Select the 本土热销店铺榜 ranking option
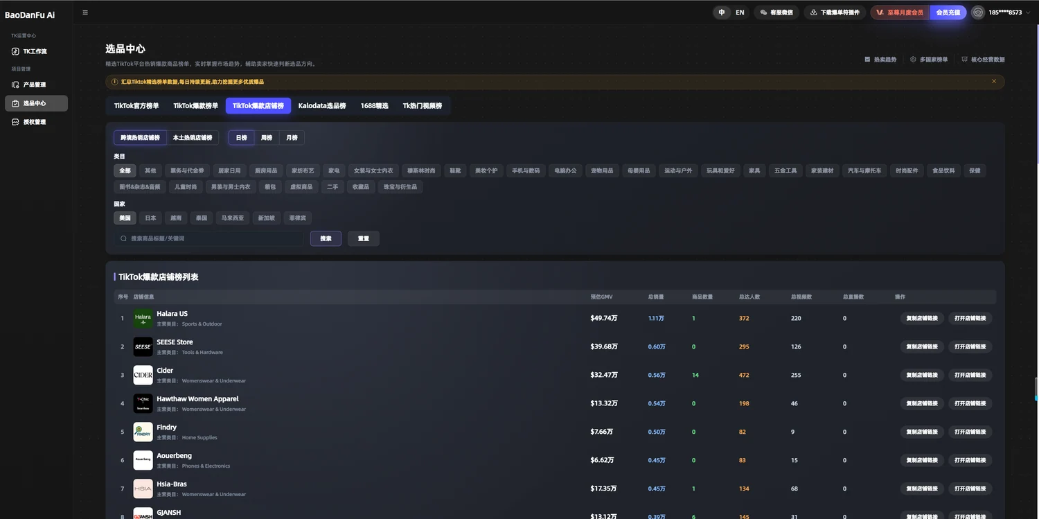 193,138
